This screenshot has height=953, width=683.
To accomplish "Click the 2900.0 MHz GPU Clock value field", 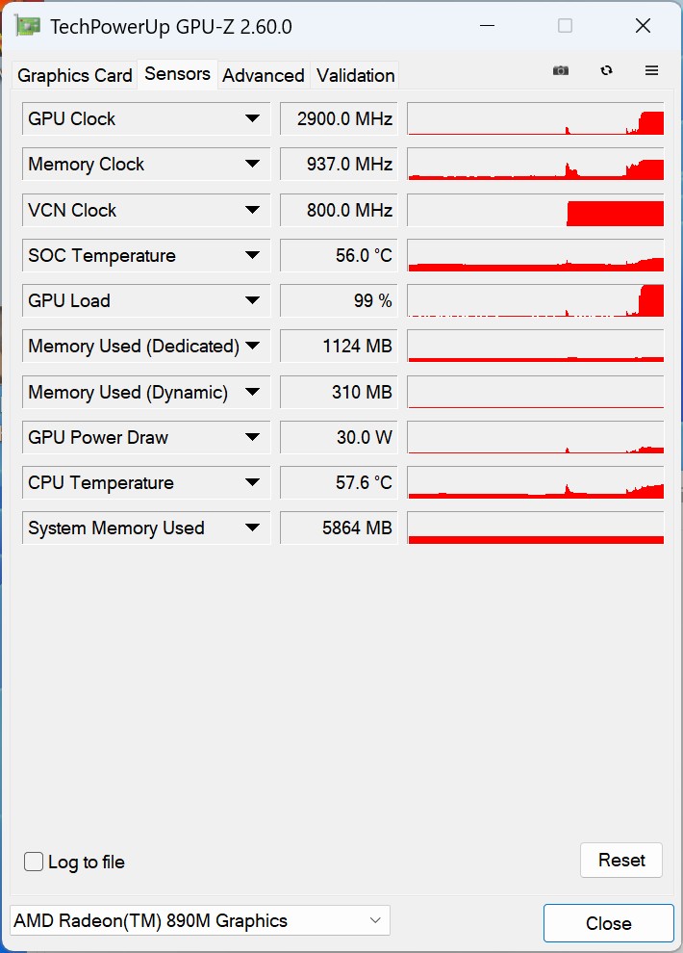I will coord(339,118).
